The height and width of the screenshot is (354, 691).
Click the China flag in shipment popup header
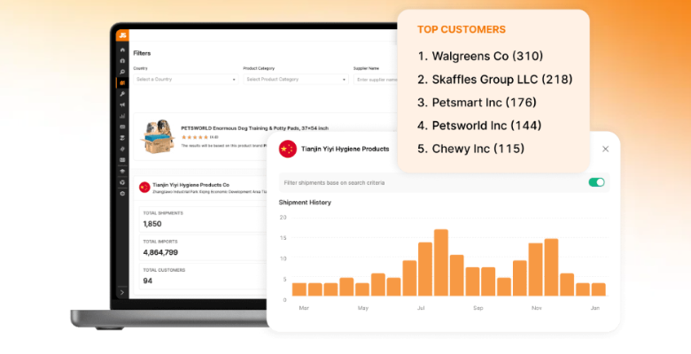[x=288, y=149]
